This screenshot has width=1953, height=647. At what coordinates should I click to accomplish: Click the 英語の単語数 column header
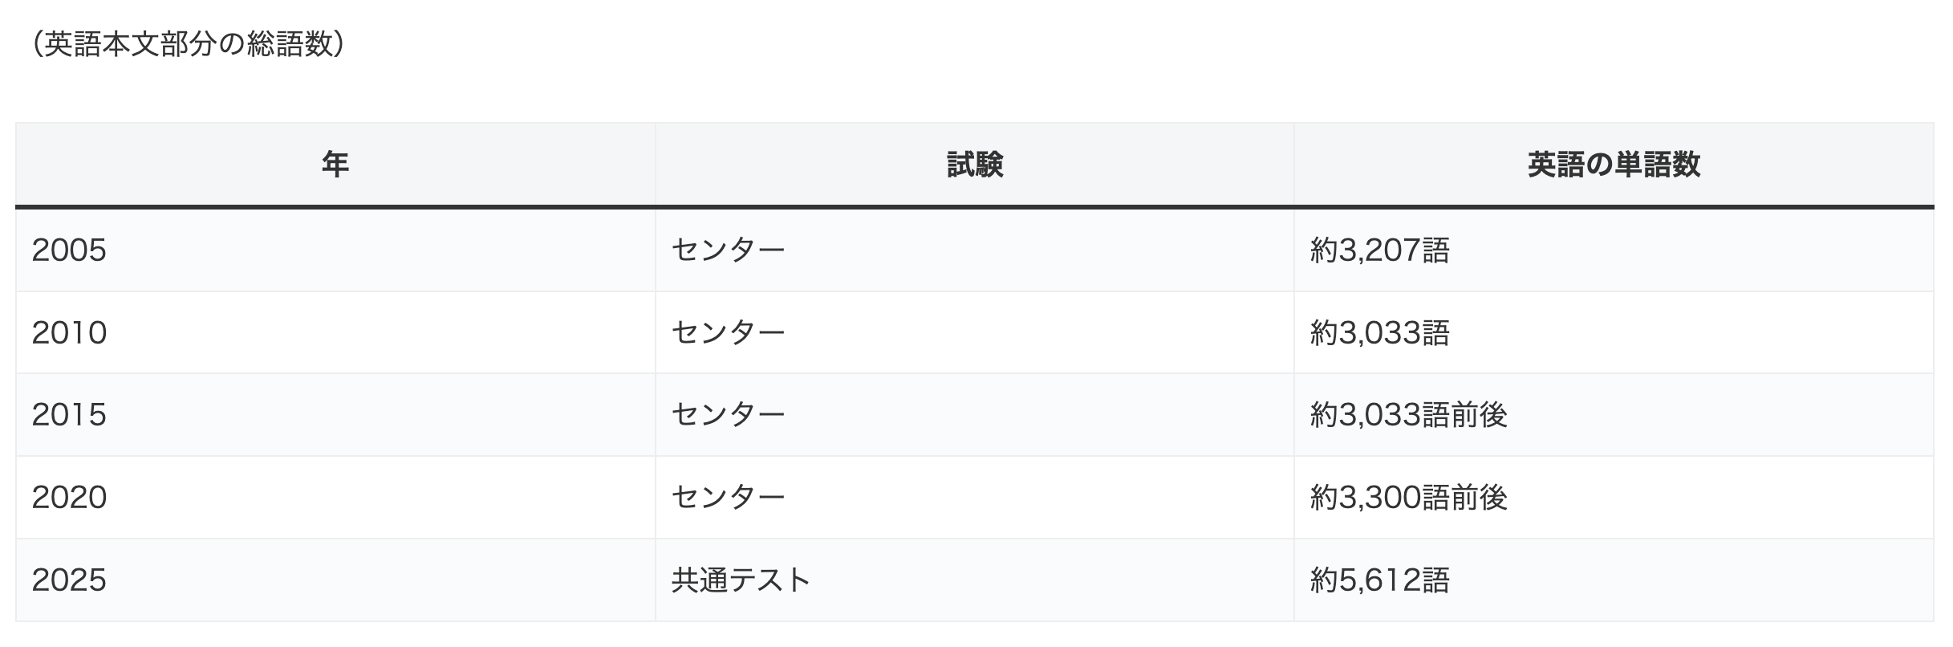(x=1613, y=165)
